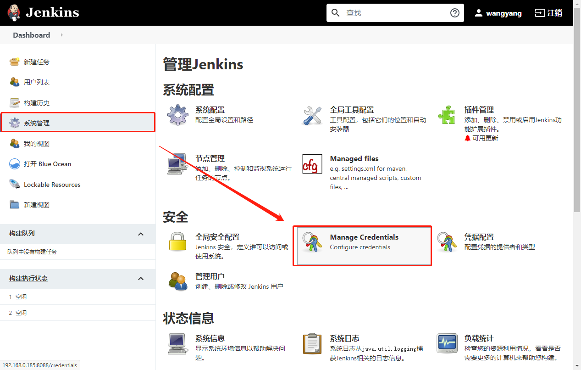
Task: Focus the 查找 search input field
Action: coord(395,13)
